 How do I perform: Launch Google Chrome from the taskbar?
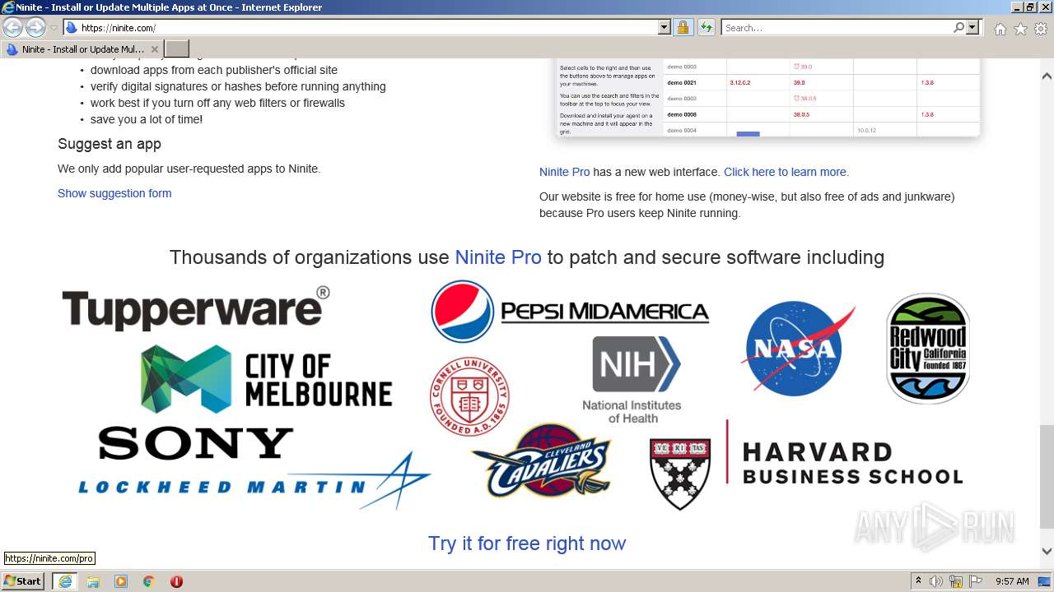[149, 581]
